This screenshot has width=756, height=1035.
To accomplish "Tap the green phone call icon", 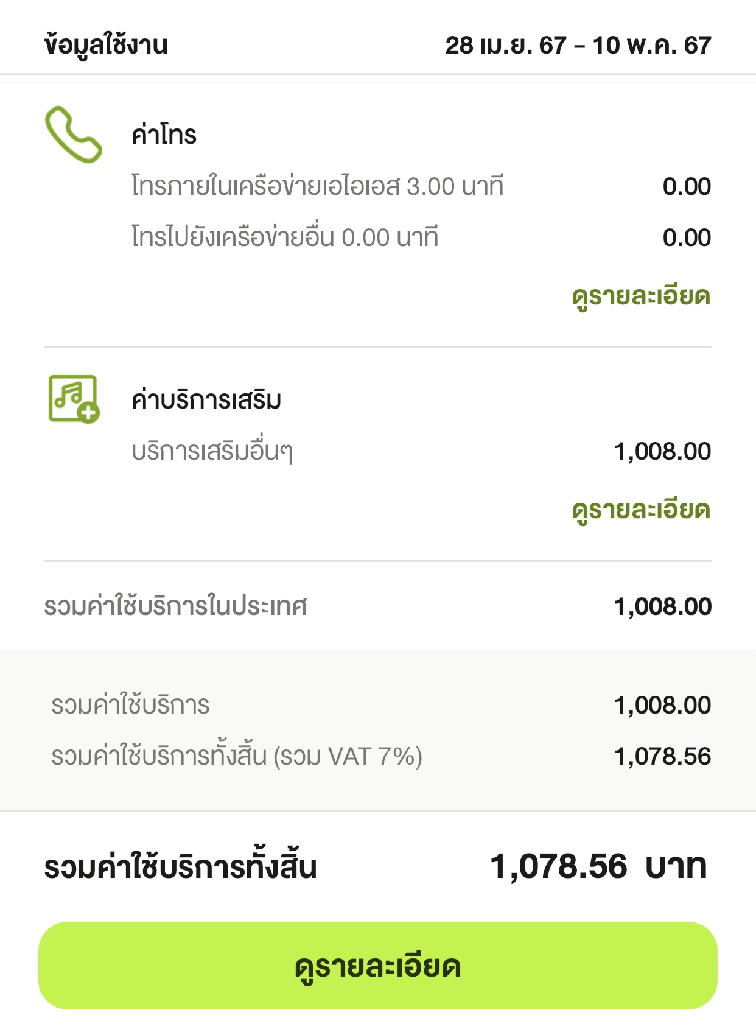I will point(74,135).
